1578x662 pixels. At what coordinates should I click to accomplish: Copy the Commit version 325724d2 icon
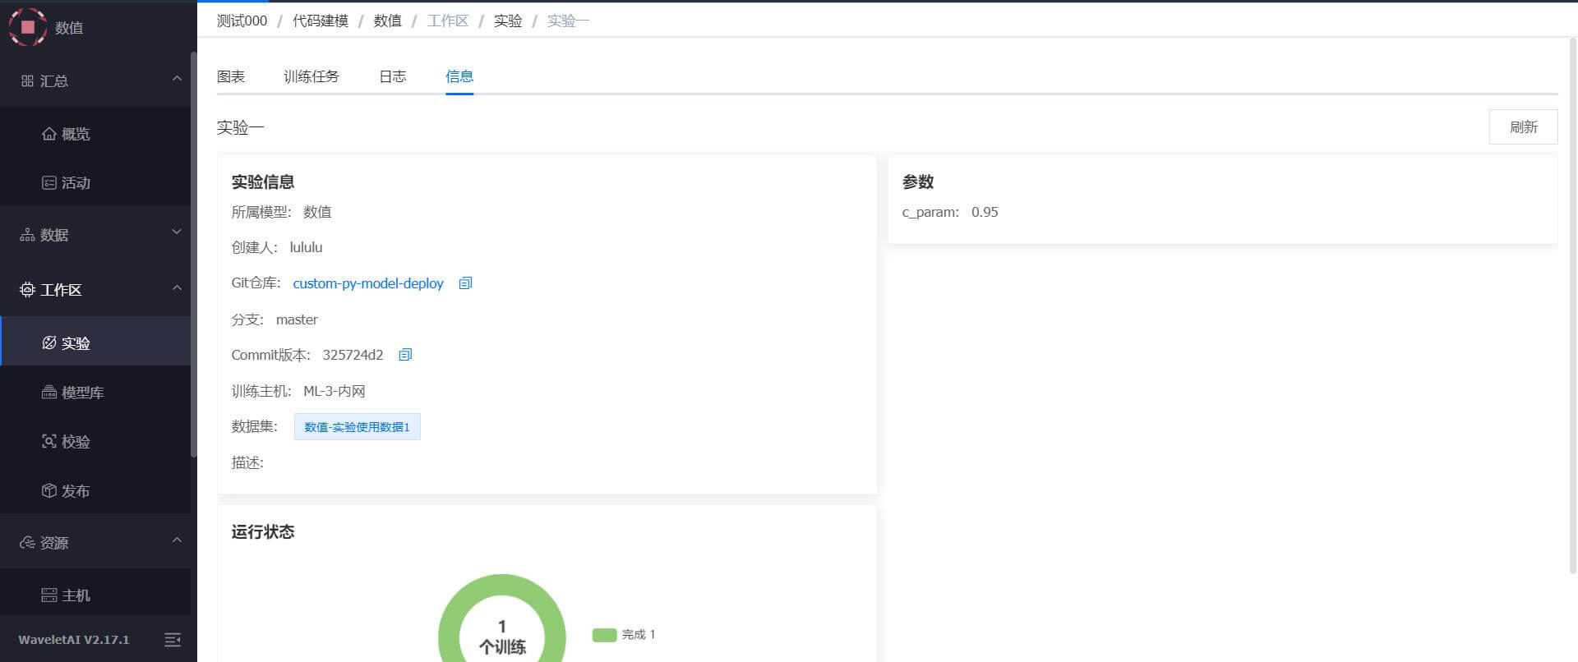[405, 355]
